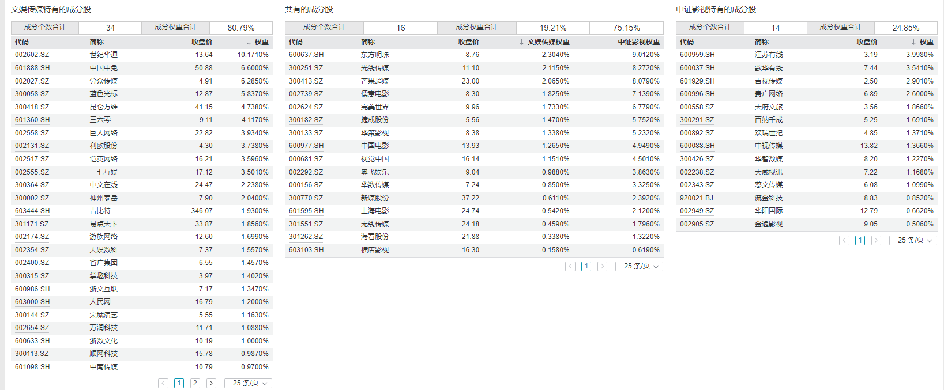Select page 1 of 文娱传媒特有 table
The width and height of the screenshot is (944, 390).
[x=179, y=383]
